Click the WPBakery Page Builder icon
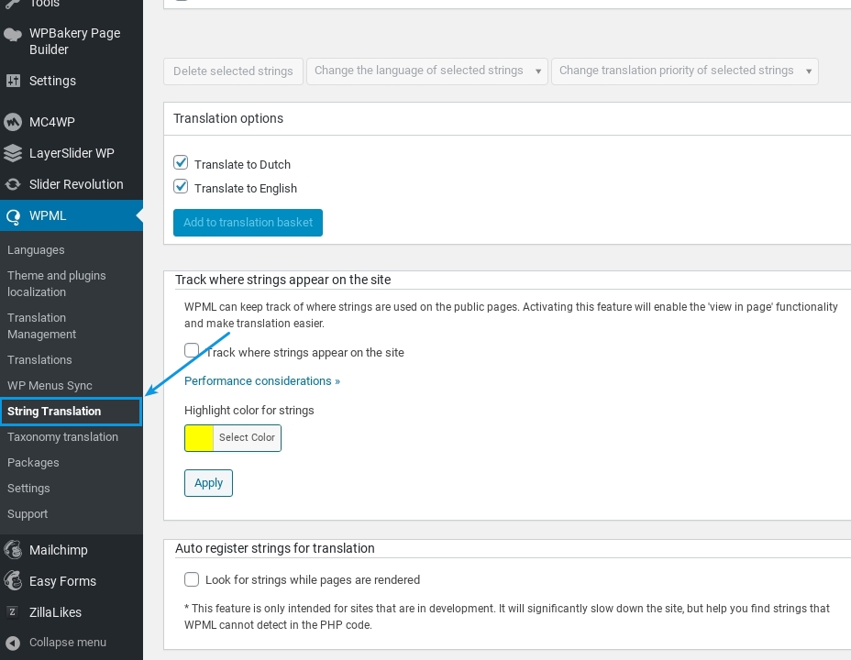Viewport: 851px width, 660px height. (13, 35)
